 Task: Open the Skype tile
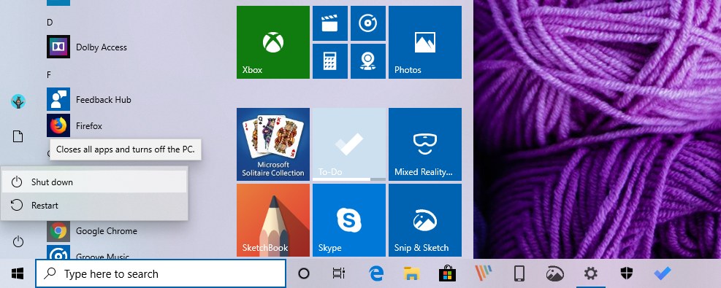[349, 220]
